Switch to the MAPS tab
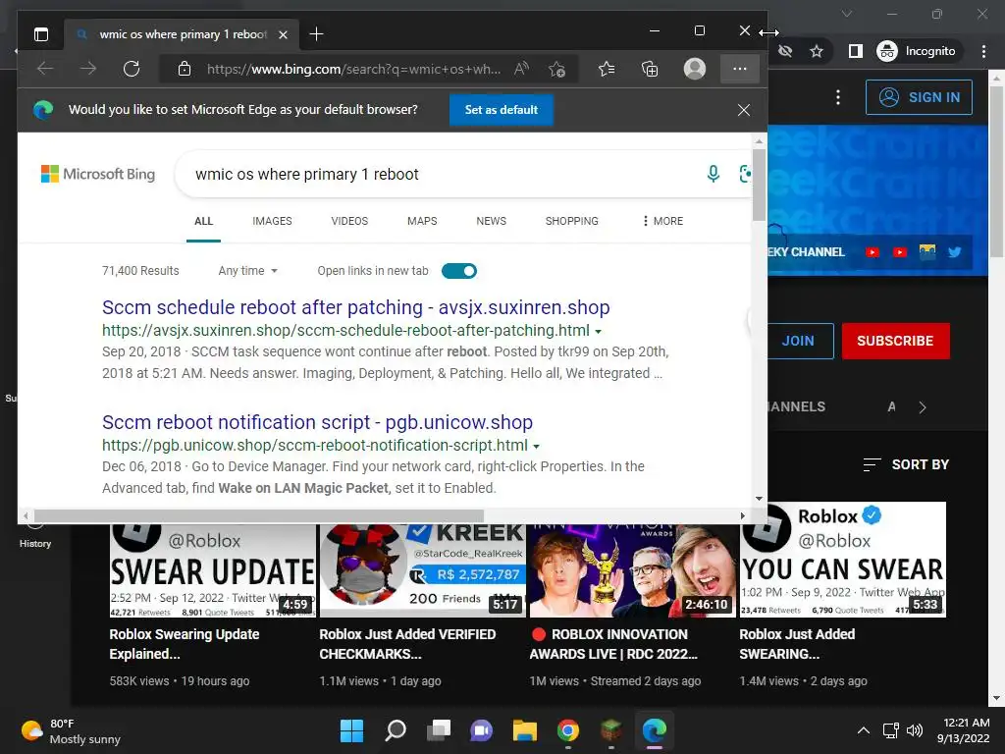This screenshot has width=1005, height=754. pyautogui.click(x=422, y=221)
